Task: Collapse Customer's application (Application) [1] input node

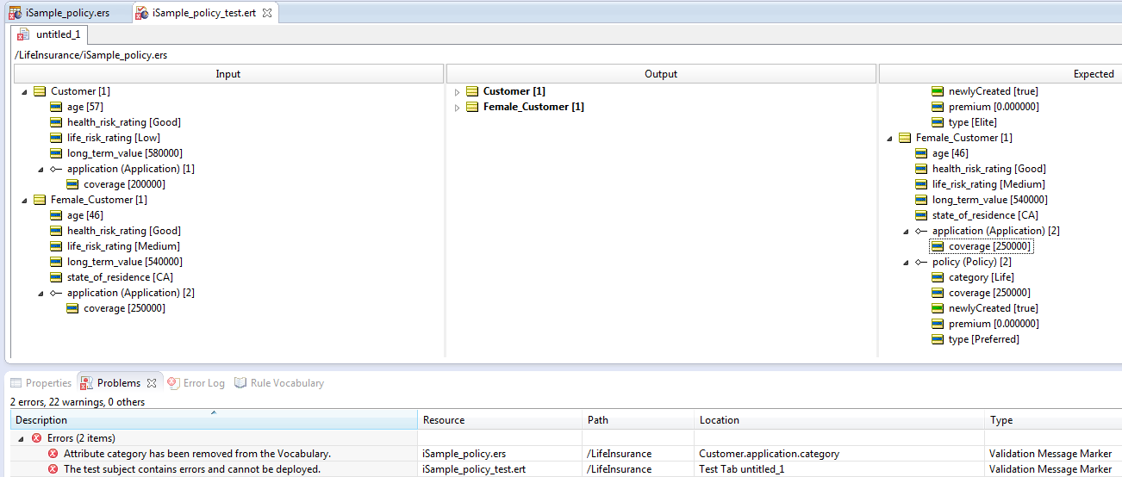Action: click(x=41, y=169)
